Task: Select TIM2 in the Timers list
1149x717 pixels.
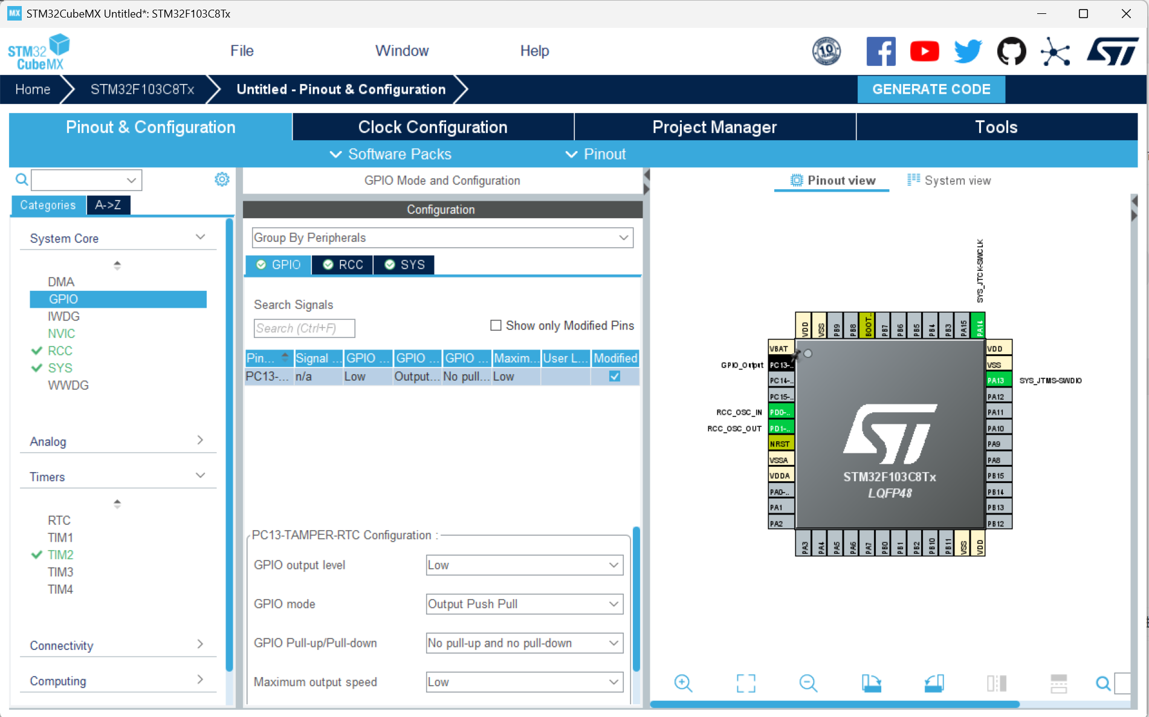Action: pyautogui.click(x=60, y=554)
